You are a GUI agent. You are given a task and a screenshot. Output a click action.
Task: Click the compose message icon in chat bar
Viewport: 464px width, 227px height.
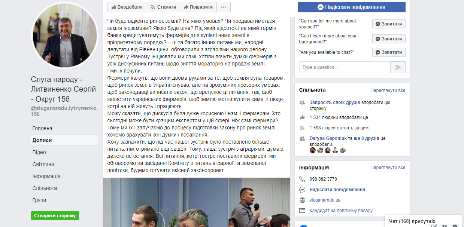434,226
